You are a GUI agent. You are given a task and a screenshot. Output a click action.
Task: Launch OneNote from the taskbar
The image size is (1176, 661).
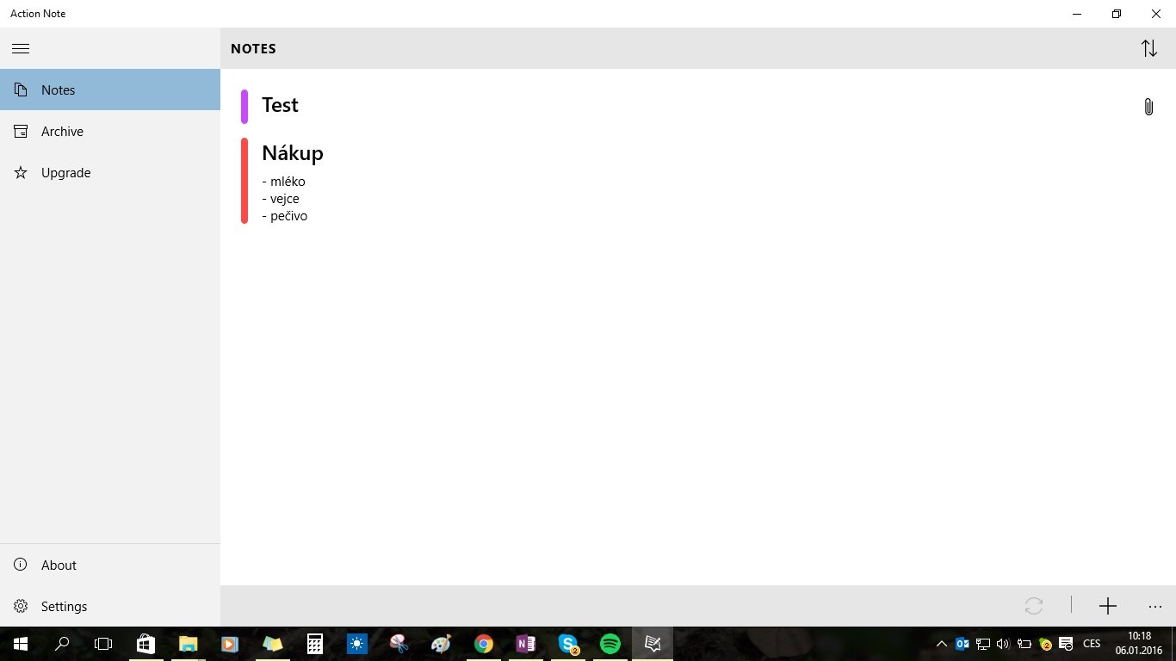[x=526, y=644]
